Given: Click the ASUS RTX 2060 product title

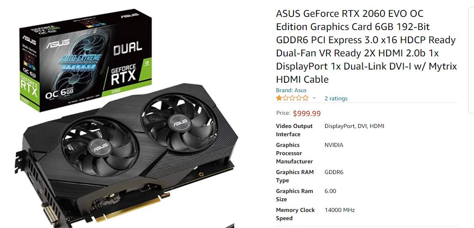Looking at the screenshot, I should [x=366, y=46].
